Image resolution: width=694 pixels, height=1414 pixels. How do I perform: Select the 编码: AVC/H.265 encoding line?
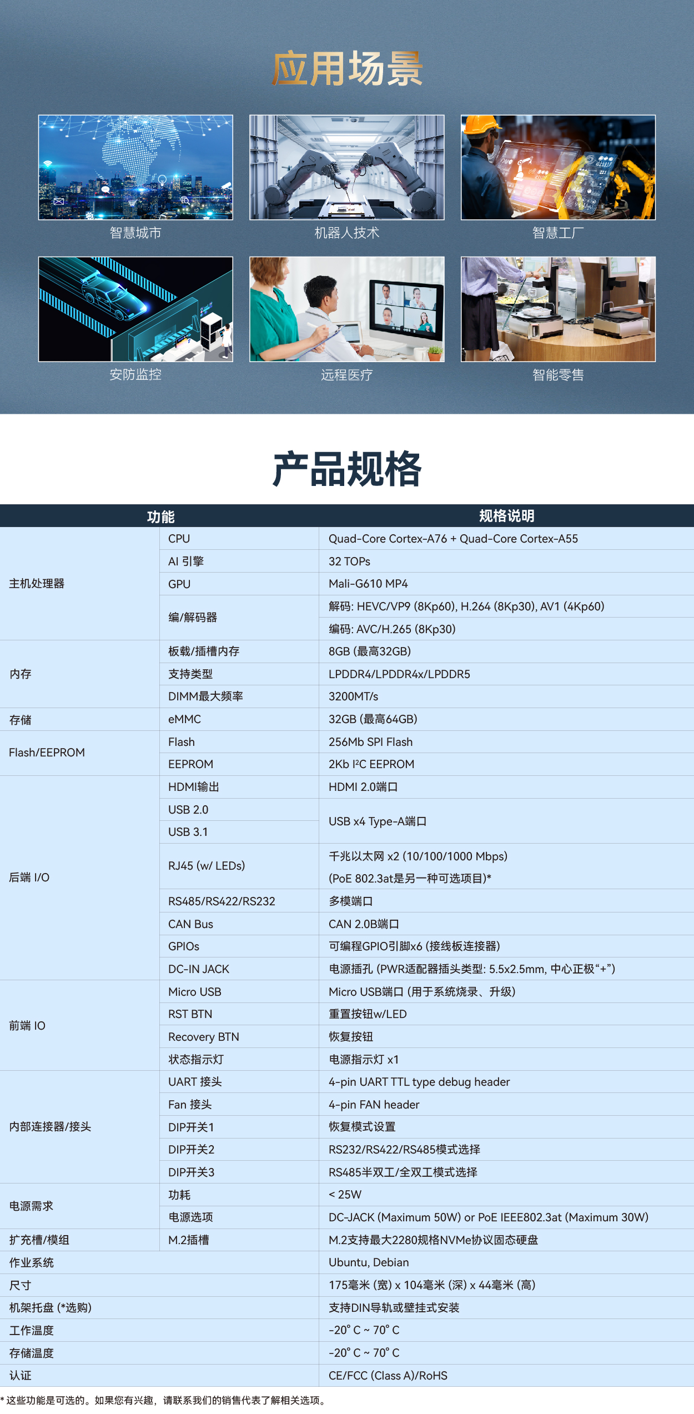[392, 629]
